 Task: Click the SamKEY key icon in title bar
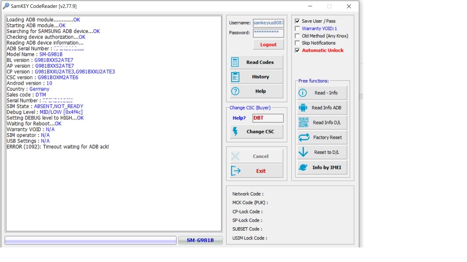click(x=6, y=6)
